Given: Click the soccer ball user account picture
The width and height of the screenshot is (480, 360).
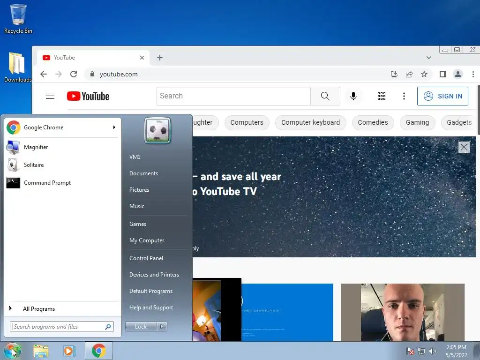Looking at the screenshot, I should tap(157, 130).
